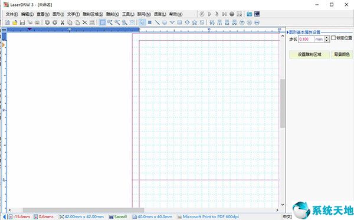Toggle the 锁定位置 lock position checkbox
The height and width of the screenshot is (220, 354).
[x=333, y=38]
